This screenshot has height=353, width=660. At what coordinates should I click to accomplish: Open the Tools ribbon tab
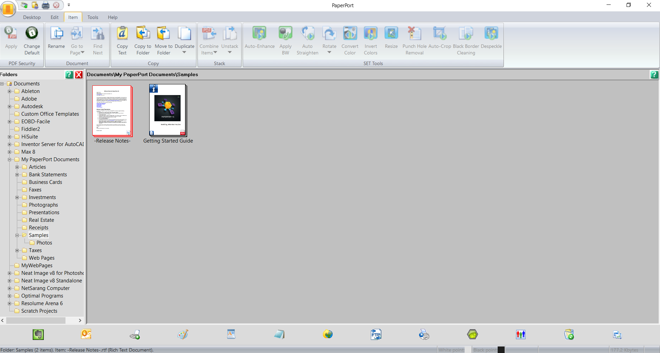tap(93, 17)
